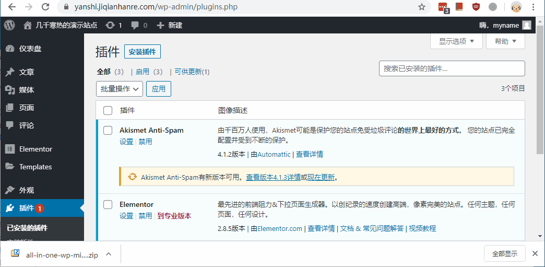Click the Automattic author link
This screenshot has width=545, height=267.
pos(274,154)
